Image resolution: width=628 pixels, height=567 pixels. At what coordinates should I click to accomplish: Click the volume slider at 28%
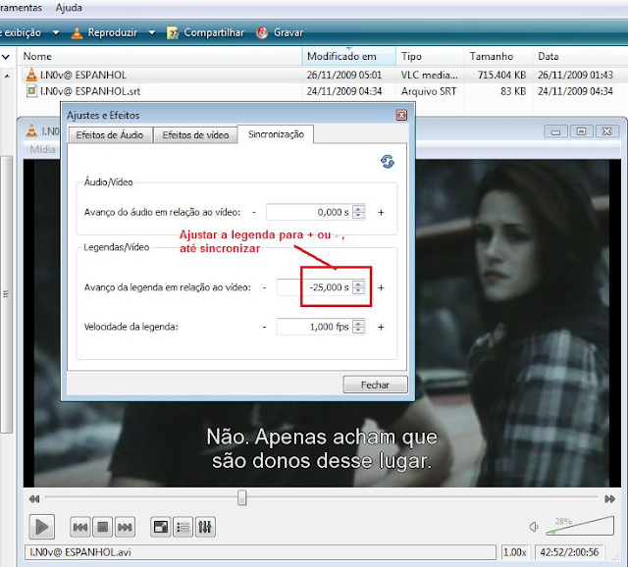(580, 526)
